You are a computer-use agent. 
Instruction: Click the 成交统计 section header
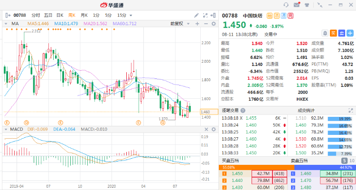(306, 111)
